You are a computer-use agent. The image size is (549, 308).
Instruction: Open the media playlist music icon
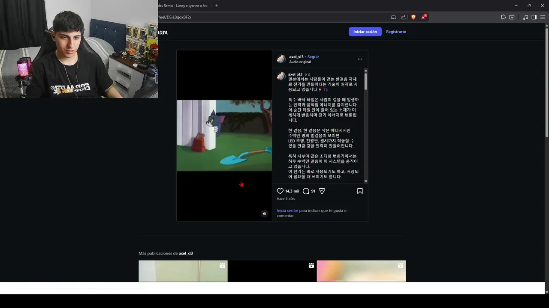[525, 17]
